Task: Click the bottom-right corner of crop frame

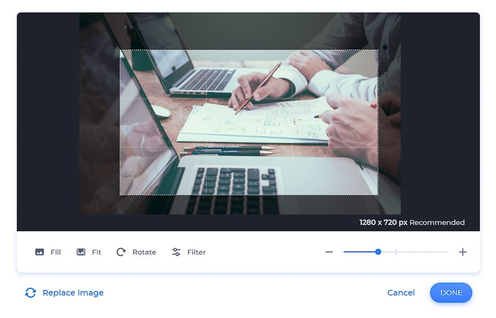Action: point(378,195)
